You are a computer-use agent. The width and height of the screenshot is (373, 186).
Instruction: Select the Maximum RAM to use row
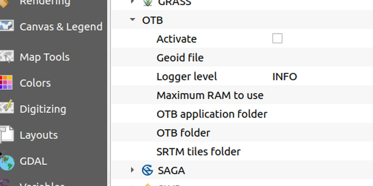(x=210, y=95)
